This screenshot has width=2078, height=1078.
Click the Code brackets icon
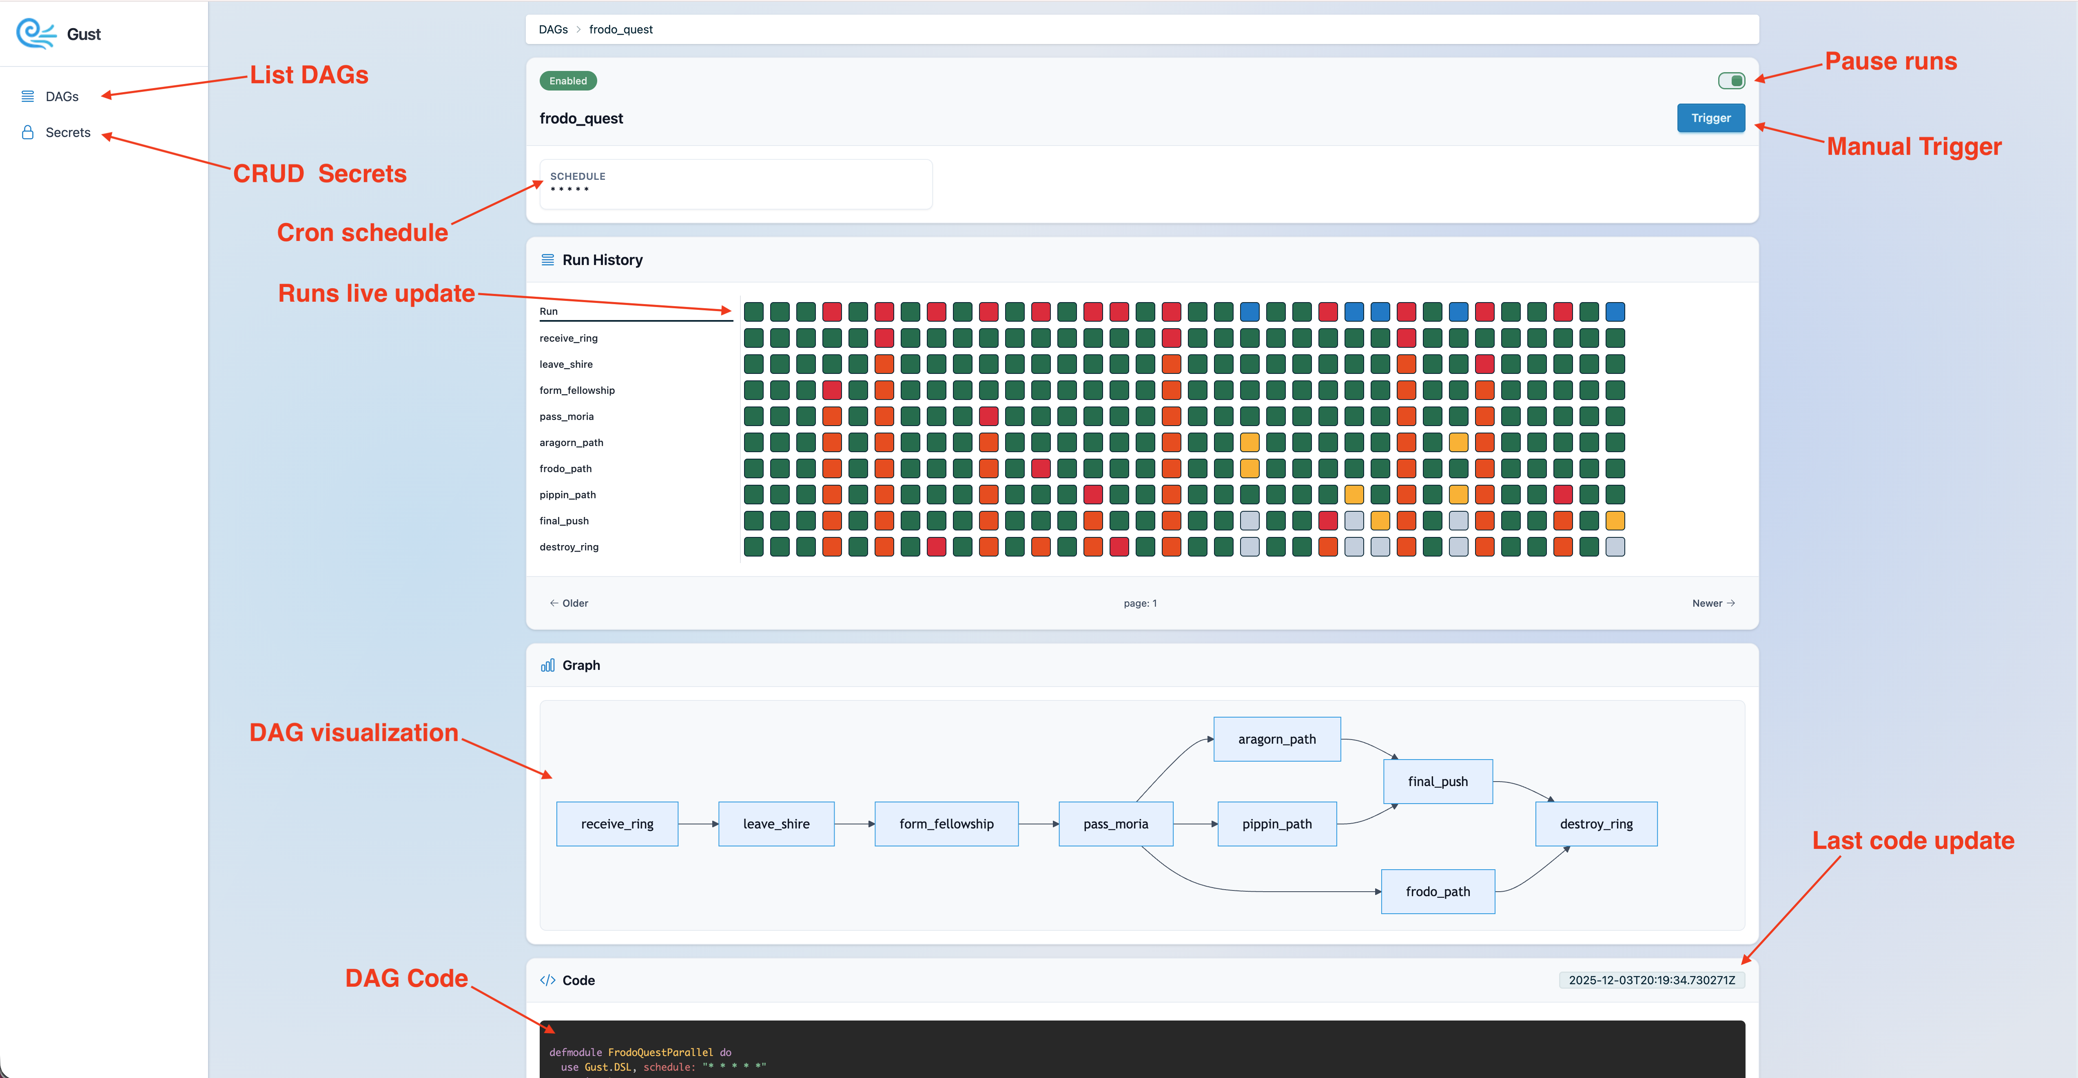coord(548,981)
